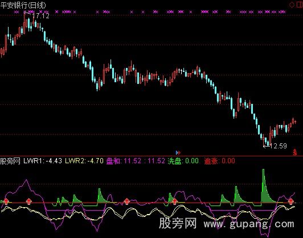Click the 洗盘: 0.00 indicator value

click(183, 161)
